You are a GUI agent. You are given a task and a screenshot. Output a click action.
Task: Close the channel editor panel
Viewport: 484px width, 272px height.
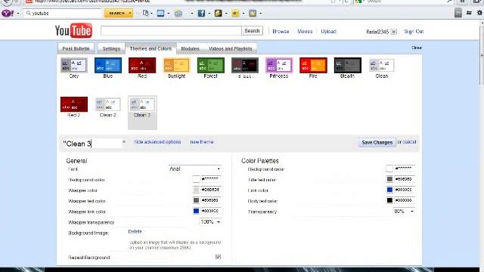click(417, 48)
